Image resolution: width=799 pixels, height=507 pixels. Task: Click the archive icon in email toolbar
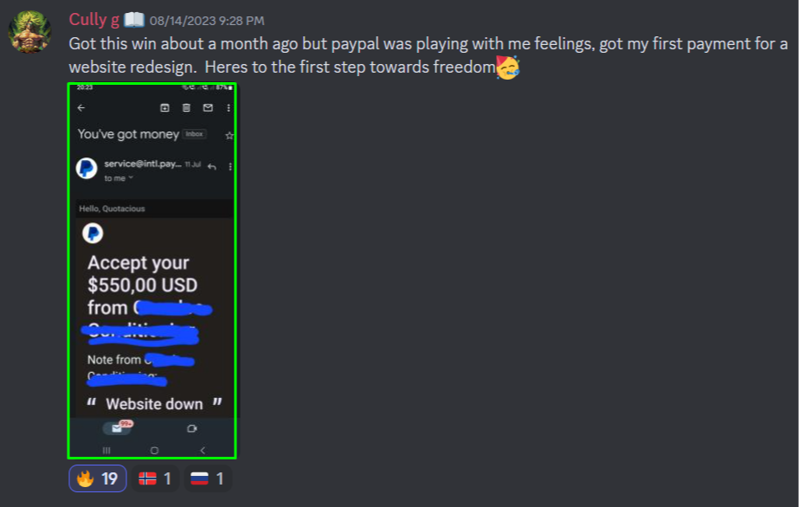164,108
